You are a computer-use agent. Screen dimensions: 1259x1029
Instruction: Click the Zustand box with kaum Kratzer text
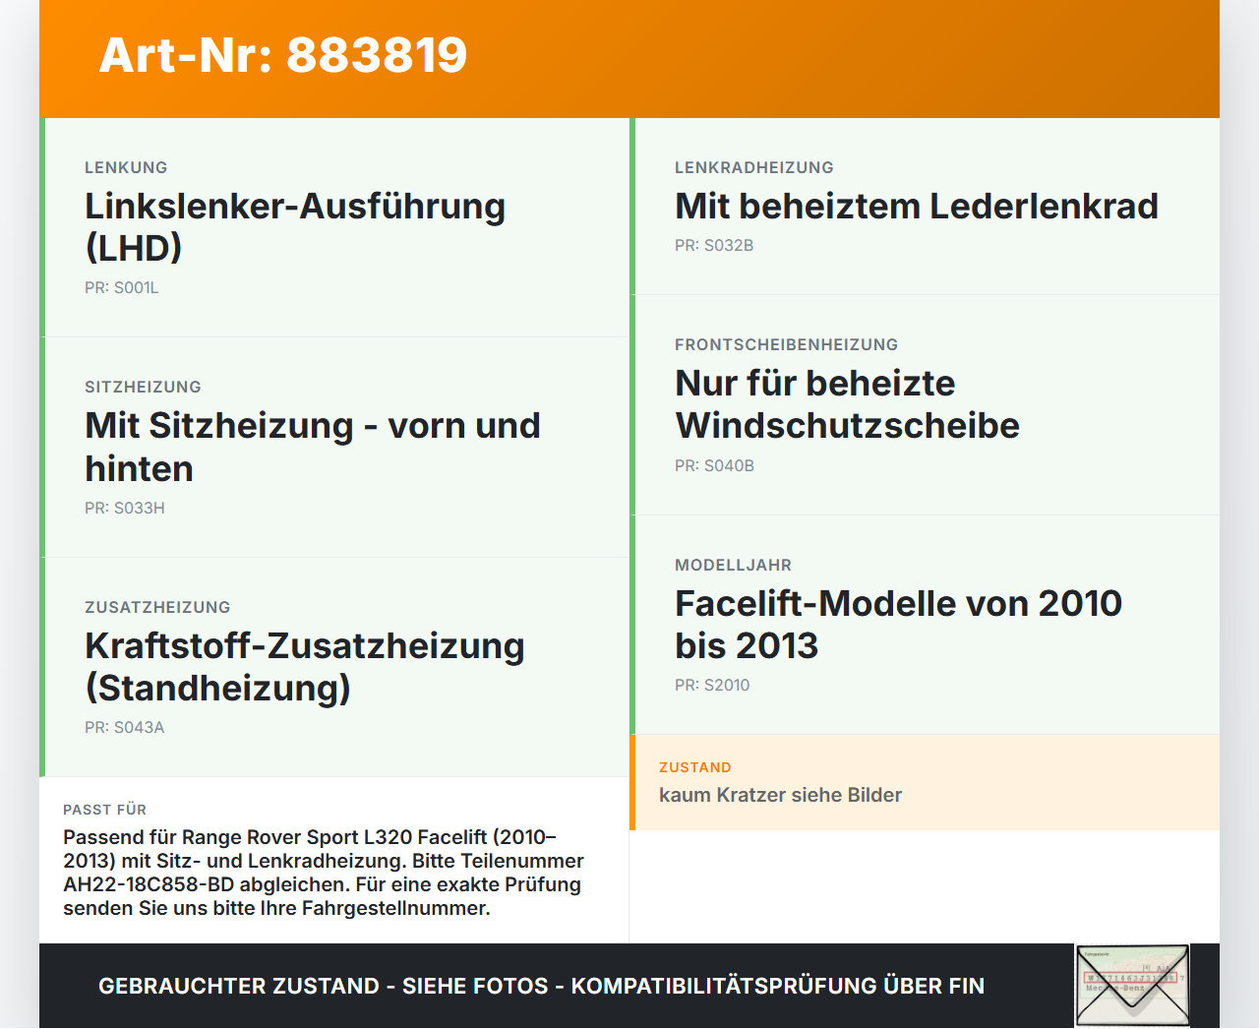tap(925, 782)
